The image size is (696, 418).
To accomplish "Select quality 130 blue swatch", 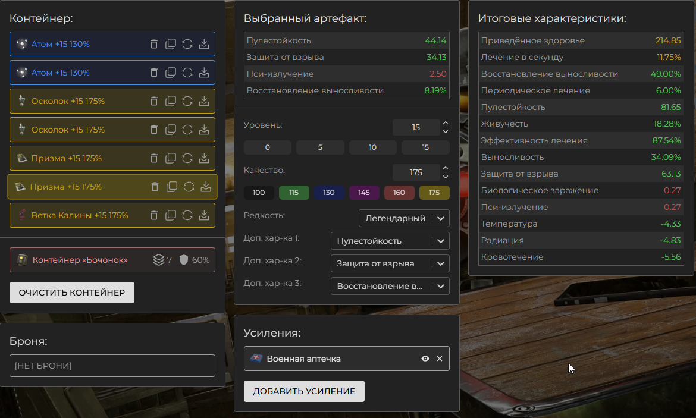I will point(329,193).
